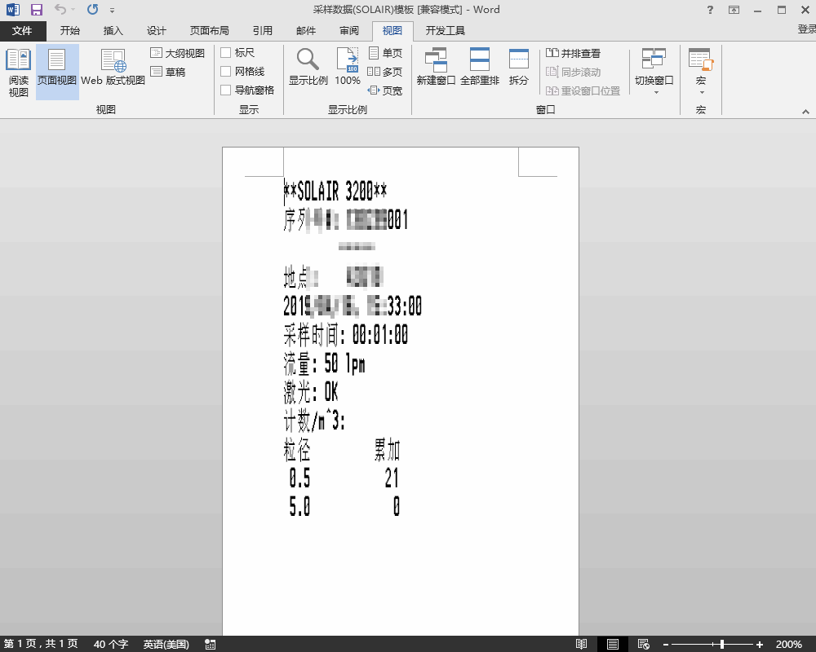This screenshot has height=652, width=816.
Task: Fit zoom to page width (页宽)
Action: click(x=385, y=90)
